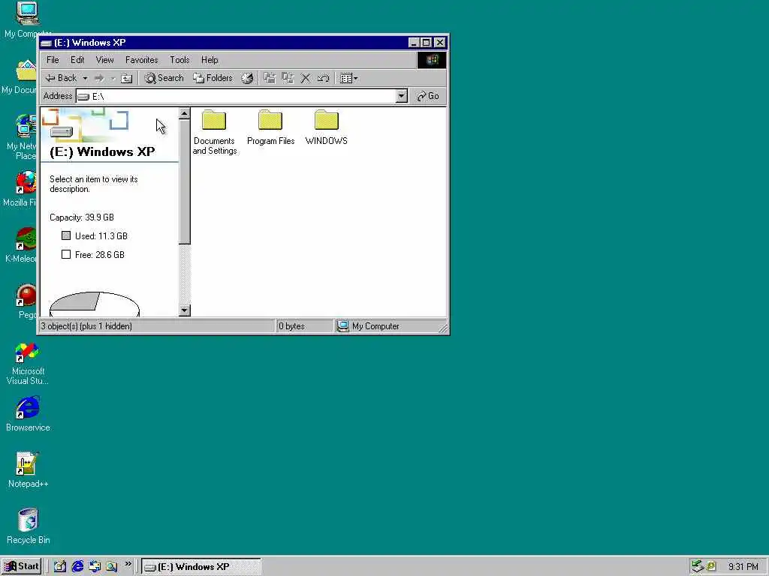Click the (E:) Windows XP taskbar button

201,567
